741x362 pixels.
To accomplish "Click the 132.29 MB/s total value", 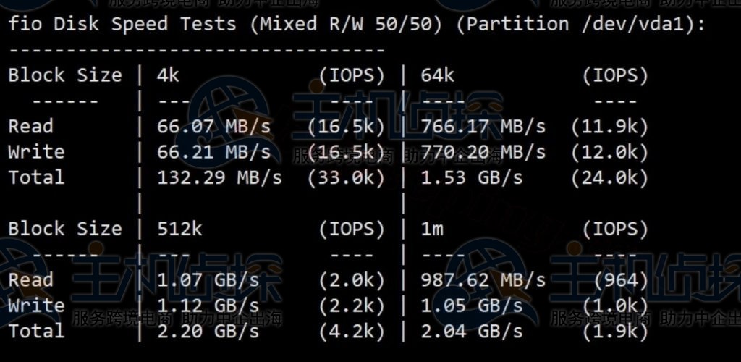I will 219,178.
